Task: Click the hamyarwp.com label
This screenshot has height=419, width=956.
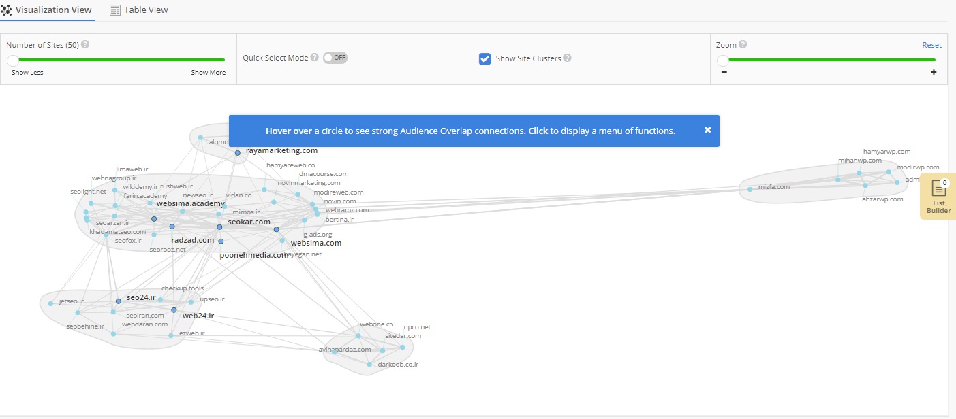Action: tap(886, 152)
